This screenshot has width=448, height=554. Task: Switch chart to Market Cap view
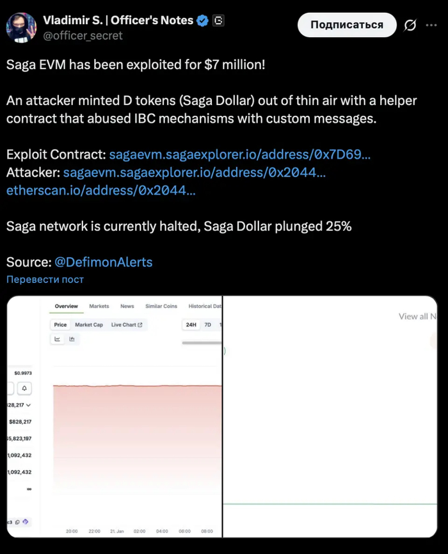coord(89,325)
